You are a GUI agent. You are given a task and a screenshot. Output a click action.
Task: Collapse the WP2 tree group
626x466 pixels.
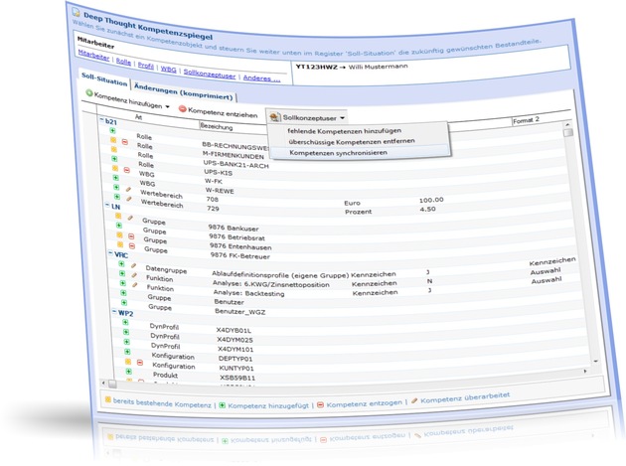click(x=113, y=313)
